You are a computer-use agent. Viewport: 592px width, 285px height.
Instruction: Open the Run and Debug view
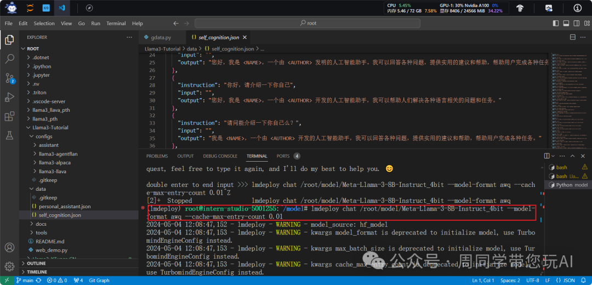pos(9,98)
